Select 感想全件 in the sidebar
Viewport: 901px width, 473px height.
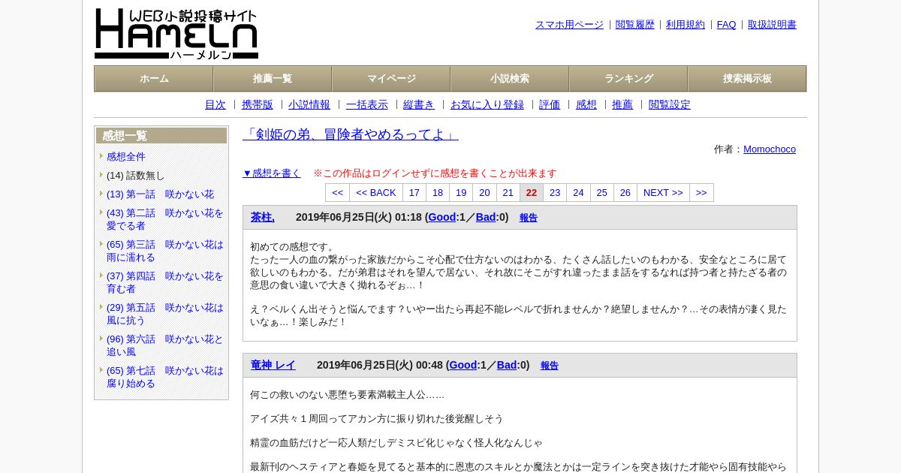[126, 157]
